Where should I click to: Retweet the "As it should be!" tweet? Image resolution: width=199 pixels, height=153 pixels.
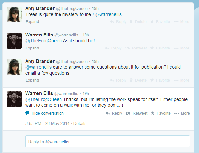pos(136,48)
